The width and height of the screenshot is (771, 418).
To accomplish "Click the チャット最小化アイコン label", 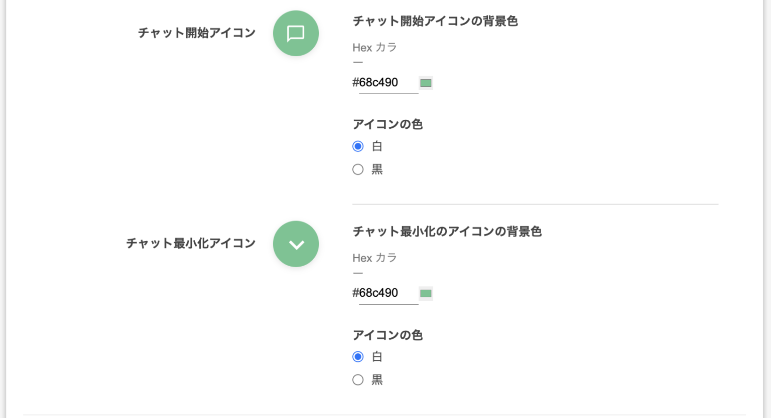I will (x=190, y=244).
